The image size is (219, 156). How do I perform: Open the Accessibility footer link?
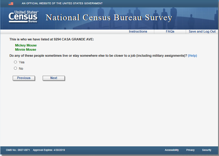(172, 150)
